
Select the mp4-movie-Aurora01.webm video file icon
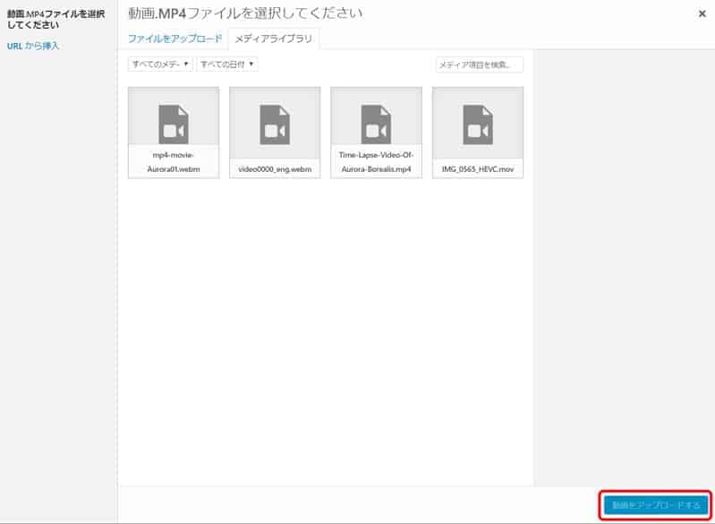point(174,121)
